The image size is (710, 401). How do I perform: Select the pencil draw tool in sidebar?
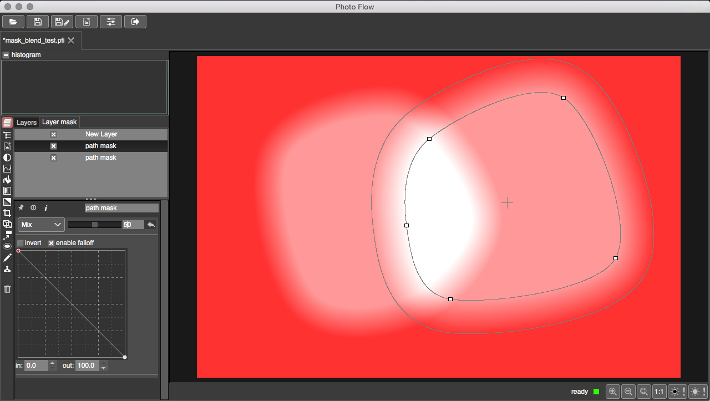[x=7, y=258]
